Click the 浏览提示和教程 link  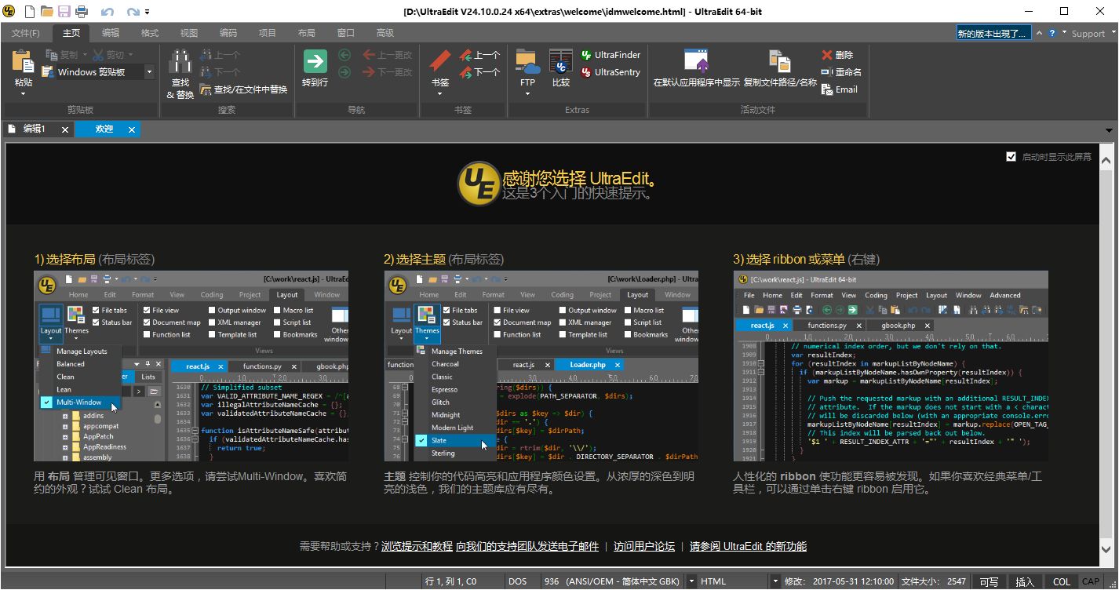(x=417, y=546)
